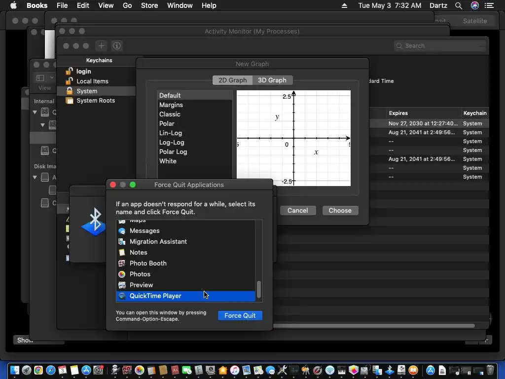Open the View dropdown in Disk Utility
The image size is (505, 379).
(x=44, y=77)
